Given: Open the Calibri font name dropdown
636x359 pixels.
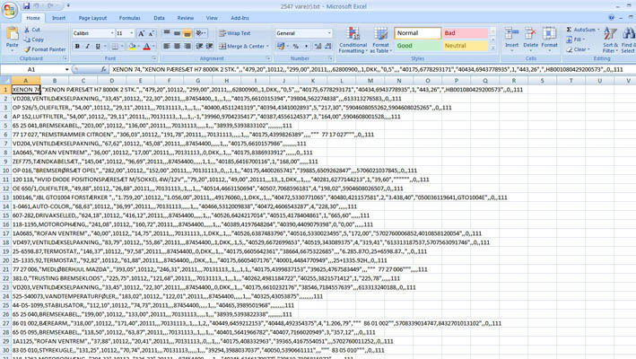Looking at the screenshot, I should coord(109,33).
